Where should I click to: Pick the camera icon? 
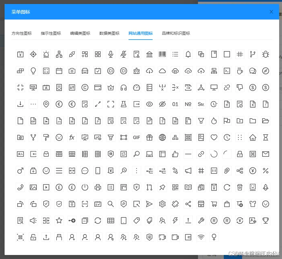click(x=72, y=71)
